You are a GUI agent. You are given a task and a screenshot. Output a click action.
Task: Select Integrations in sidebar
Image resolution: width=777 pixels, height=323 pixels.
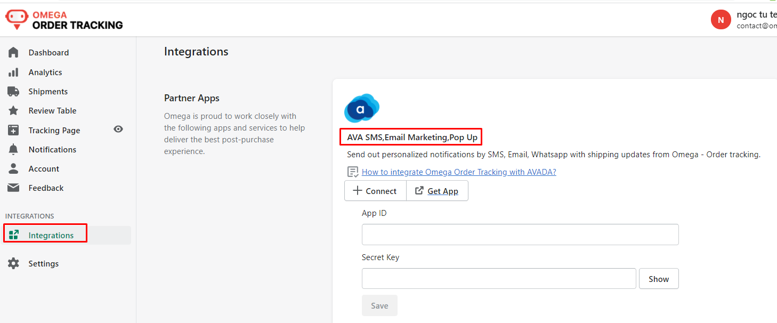[67, 235]
